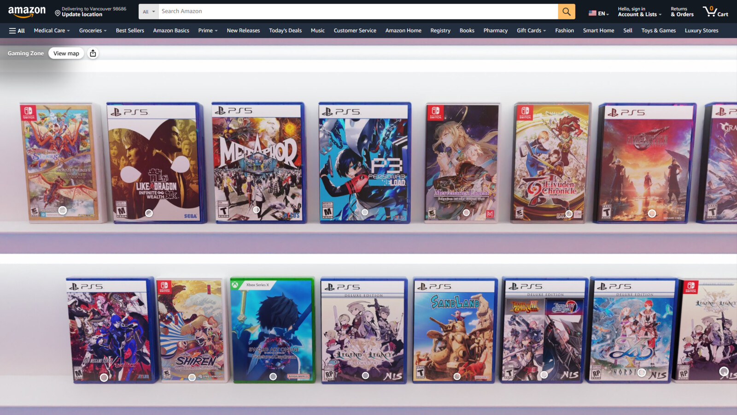737x415 pixels.
Task: Click the Gaming Zone label
Action: (26, 53)
